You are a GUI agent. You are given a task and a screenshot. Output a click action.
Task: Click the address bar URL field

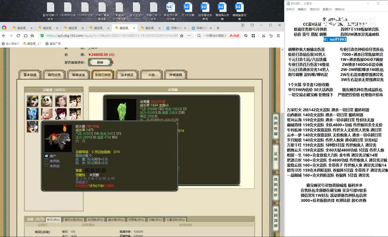(112, 36)
